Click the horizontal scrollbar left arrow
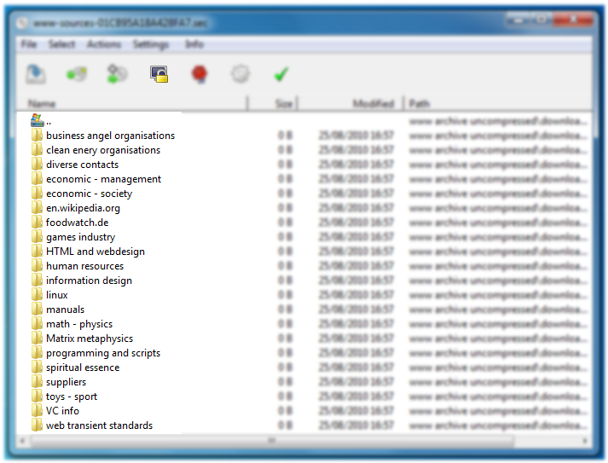 [x=22, y=441]
